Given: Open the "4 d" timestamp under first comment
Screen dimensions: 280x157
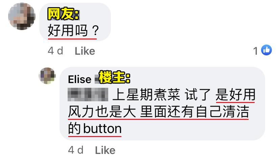Looking at the screenshot, I should 55,51.
